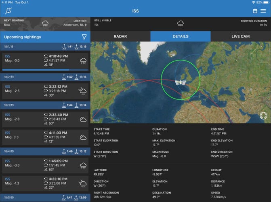The width and height of the screenshot is (271, 202).
Task: Tap the ISS satellite icon on map
Action: click(181, 82)
